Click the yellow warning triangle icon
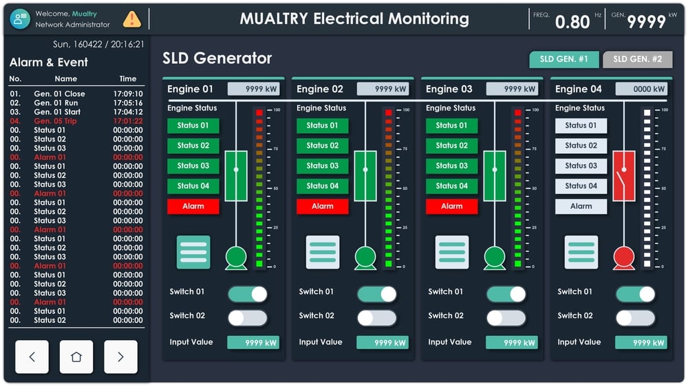688x386 pixels. pos(131,19)
